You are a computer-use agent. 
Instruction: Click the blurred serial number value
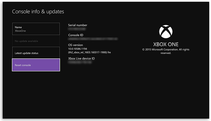point(77,29)
